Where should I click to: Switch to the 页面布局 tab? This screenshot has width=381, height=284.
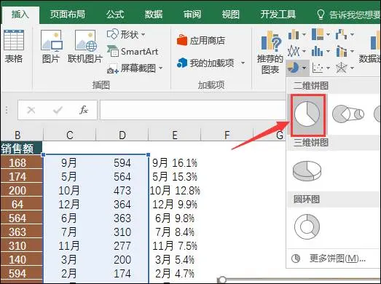point(68,15)
